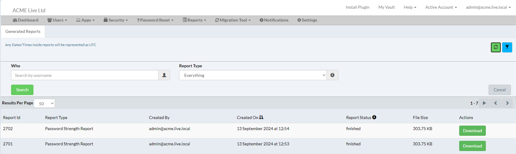Expand the Active Account menu
This screenshot has width=516, height=154.
(x=441, y=7)
